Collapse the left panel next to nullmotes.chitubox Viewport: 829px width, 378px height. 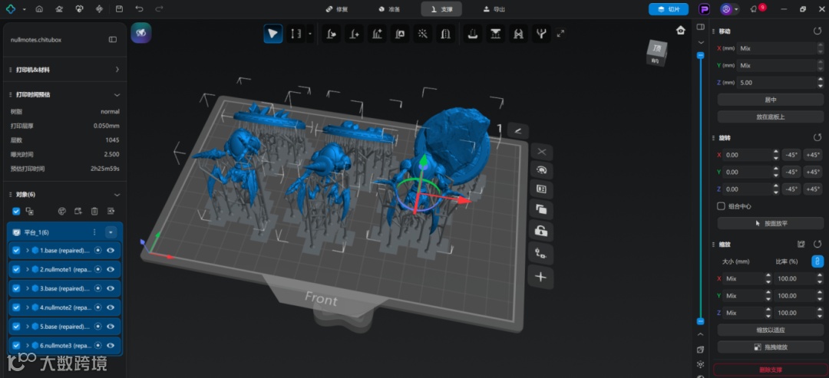113,40
